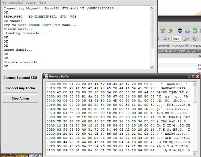Viewport: 201px width, 157px height.
Task: Click the 'Connecting Magnetti Marelli M73' log line
Action: tap(62, 8)
